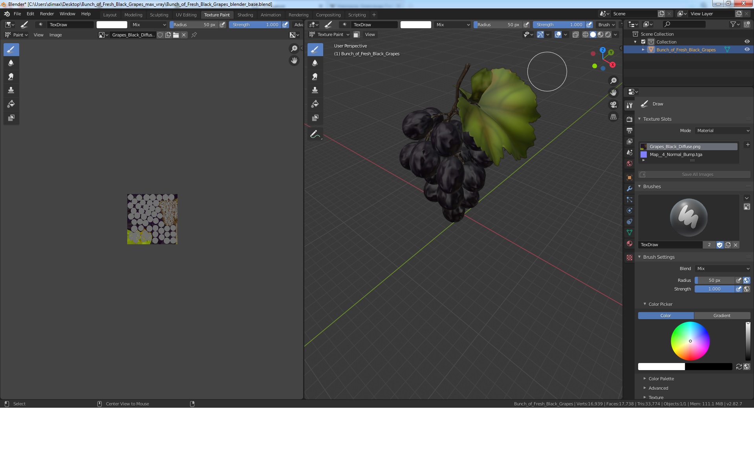Select Map__4_Normal_Bump.tga texture slot

tap(689, 154)
